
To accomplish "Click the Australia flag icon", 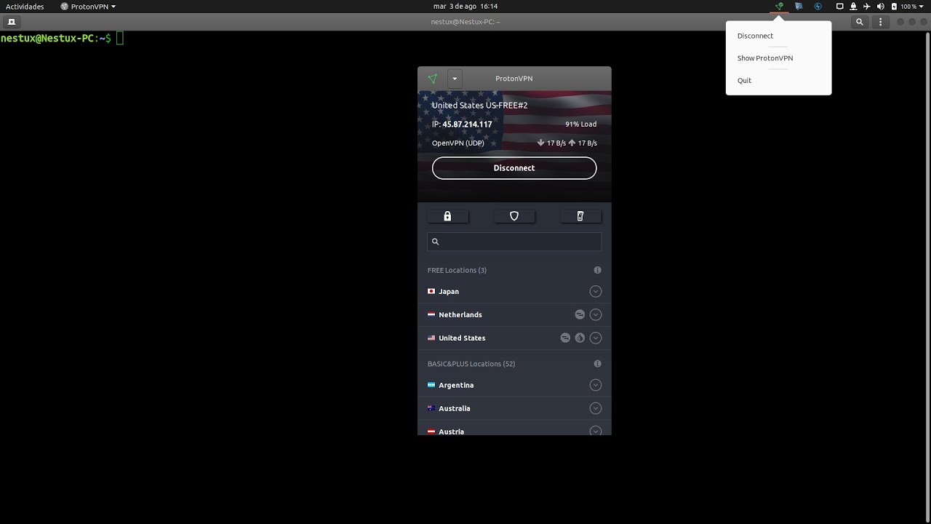I will coord(431,409).
